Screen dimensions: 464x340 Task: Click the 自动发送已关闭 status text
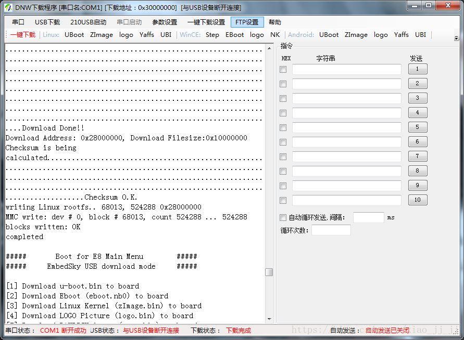pos(387,331)
